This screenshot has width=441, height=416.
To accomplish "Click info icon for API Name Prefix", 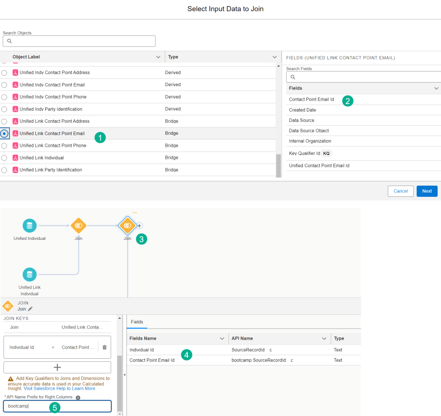I will pyautogui.click(x=78, y=397).
